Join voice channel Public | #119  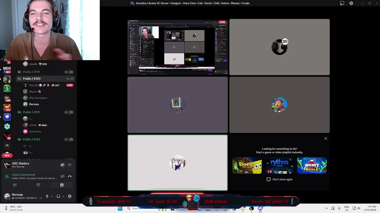[x=45, y=72]
